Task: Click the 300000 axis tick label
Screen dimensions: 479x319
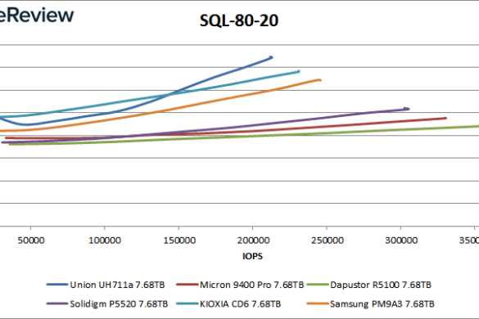Action: coord(401,240)
